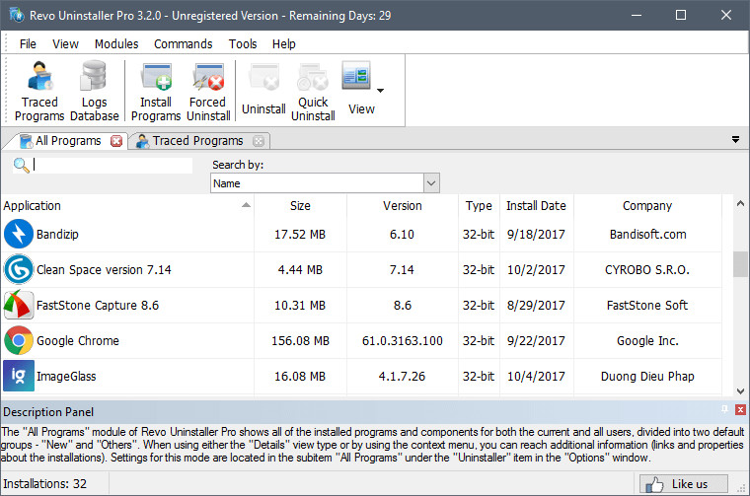Sort by the Size column header
This screenshot has width=750, height=496.
pyautogui.click(x=300, y=206)
